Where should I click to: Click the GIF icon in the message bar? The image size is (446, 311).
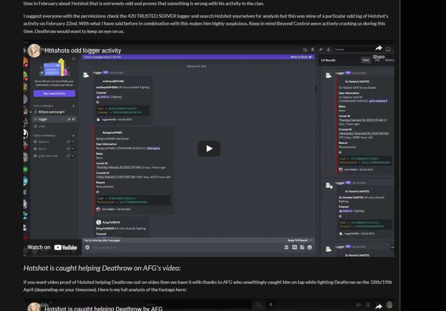click(294, 247)
